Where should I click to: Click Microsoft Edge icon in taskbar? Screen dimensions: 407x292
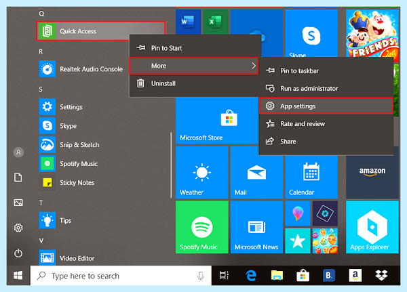pyautogui.click(x=251, y=276)
